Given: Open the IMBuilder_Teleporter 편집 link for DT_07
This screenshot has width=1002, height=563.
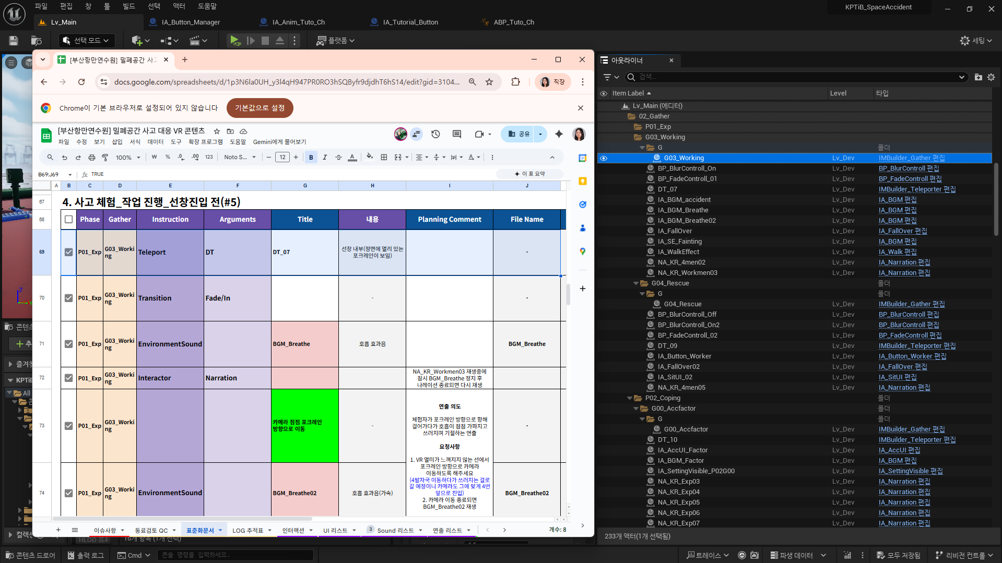Looking at the screenshot, I should [916, 189].
